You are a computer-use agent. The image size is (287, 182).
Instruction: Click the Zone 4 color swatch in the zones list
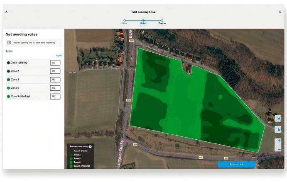[8, 88]
